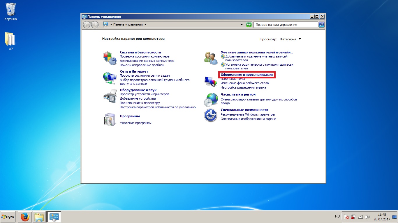Click Рекомендуемые Windows параметры link
Screen dimensions: 398x223
[248, 115]
